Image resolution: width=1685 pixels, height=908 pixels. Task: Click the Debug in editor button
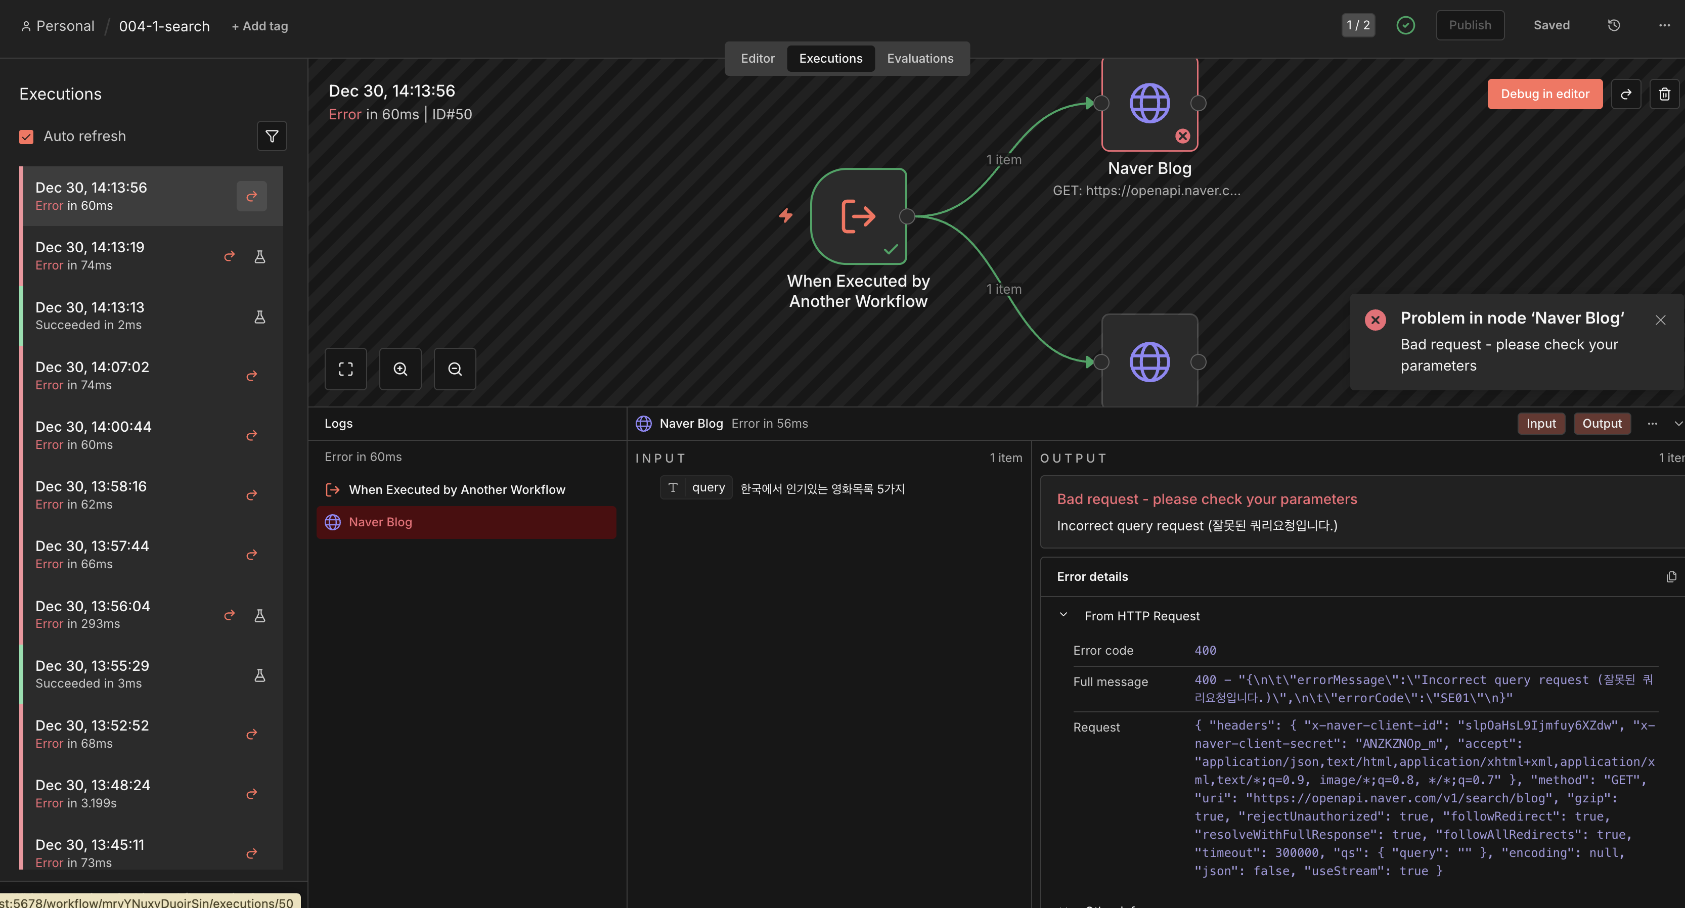pos(1544,94)
